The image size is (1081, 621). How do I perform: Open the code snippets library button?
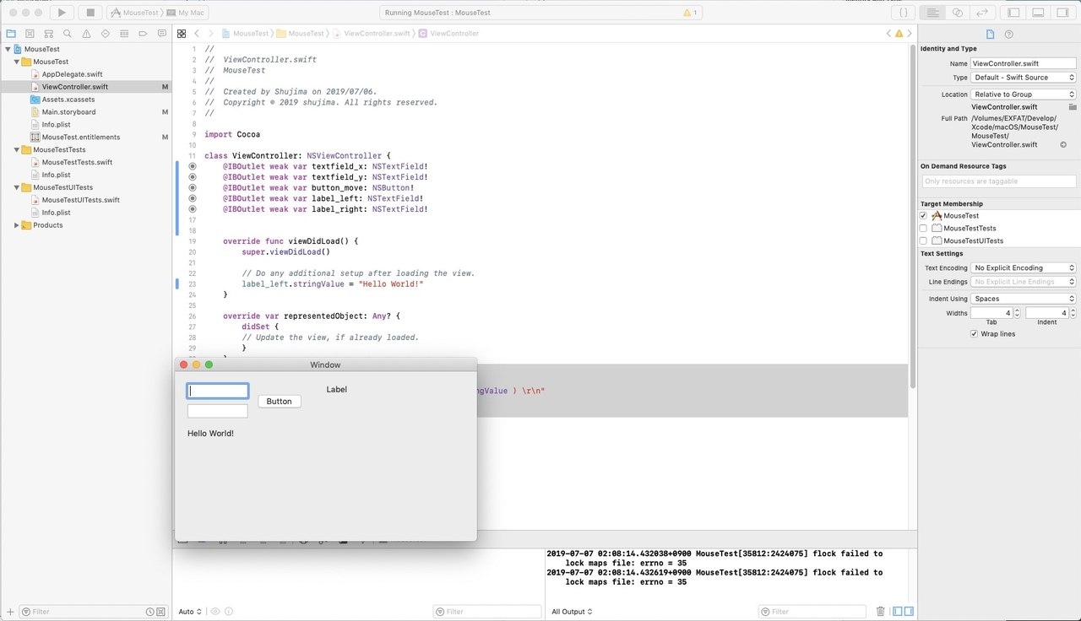(904, 13)
